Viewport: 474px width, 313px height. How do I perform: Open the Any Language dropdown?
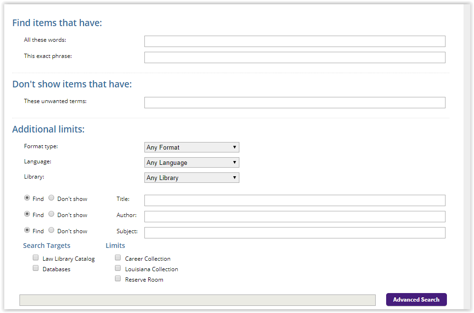(x=192, y=162)
